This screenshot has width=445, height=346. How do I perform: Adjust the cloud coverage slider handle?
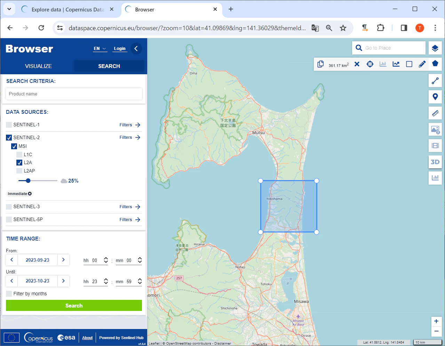[28, 180]
